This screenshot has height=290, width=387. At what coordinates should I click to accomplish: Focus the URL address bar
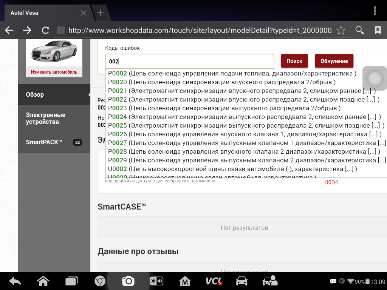200,30
